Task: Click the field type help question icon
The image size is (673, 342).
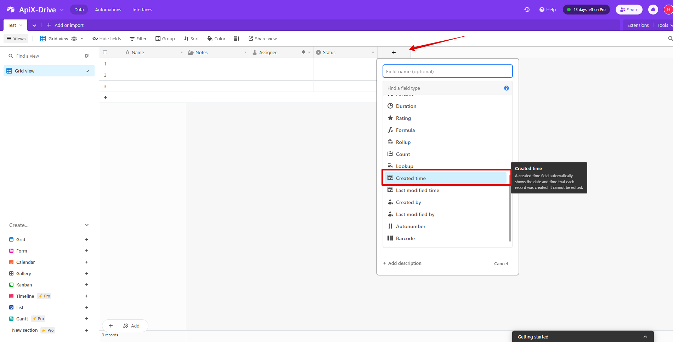Action: (507, 88)
